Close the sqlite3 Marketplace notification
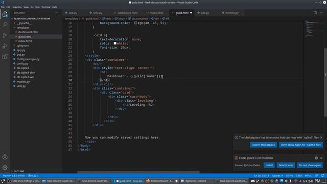Viewport: 327px width, 184px height. coord(321,137)
